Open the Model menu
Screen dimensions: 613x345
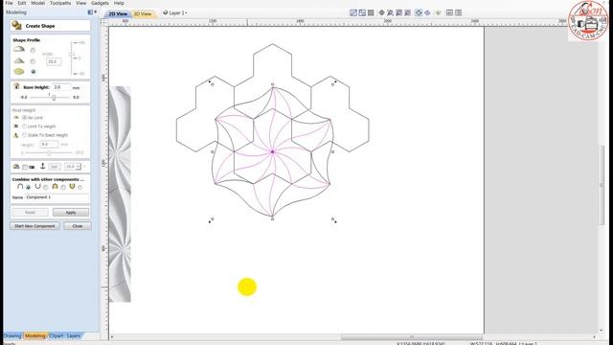38,3
